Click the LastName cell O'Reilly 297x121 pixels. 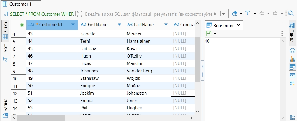pyautogui.click(x=148, y=56)
